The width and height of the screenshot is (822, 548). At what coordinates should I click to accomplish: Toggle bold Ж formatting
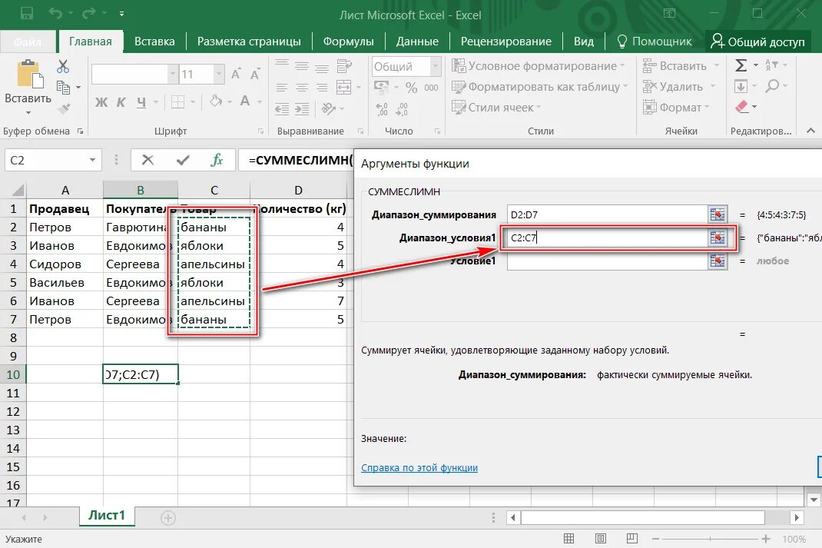click(101, 101)
